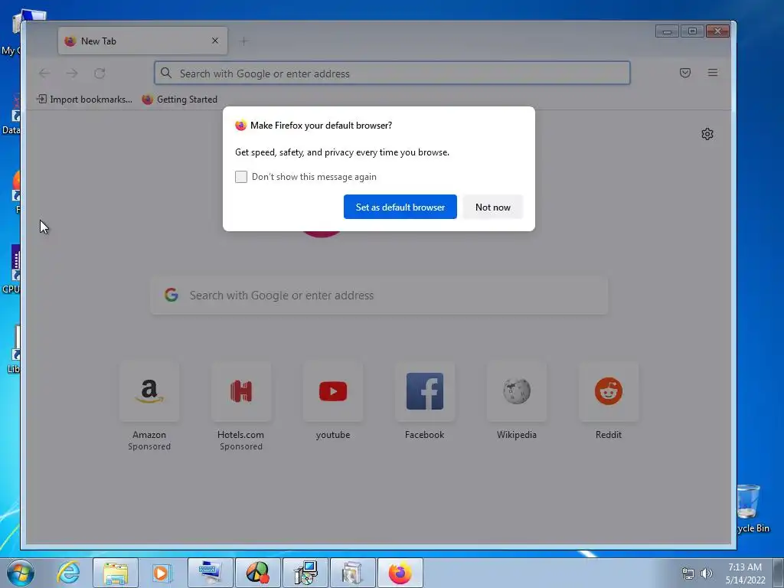This screenshot has height=588, width=784.
Task: Open Getting Started bookmark
Action: click(x=179, y=100)
